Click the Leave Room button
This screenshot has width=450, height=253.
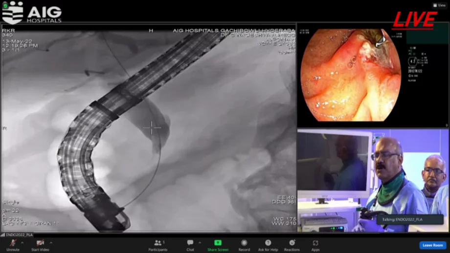(432, 245)
